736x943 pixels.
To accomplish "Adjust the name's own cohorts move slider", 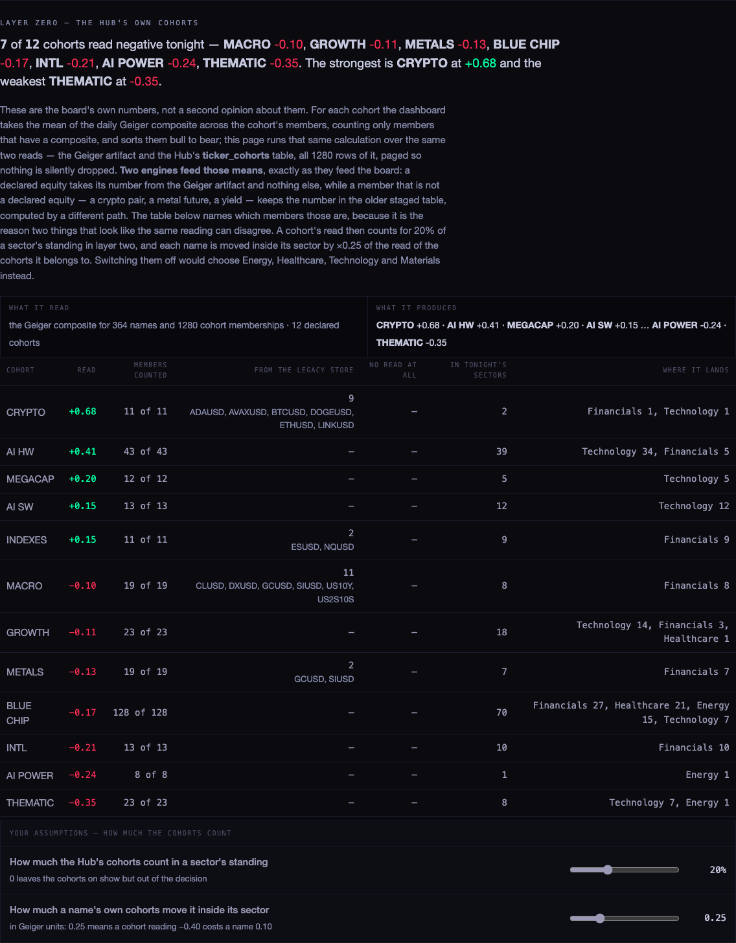I will click(x=624, y=918).
